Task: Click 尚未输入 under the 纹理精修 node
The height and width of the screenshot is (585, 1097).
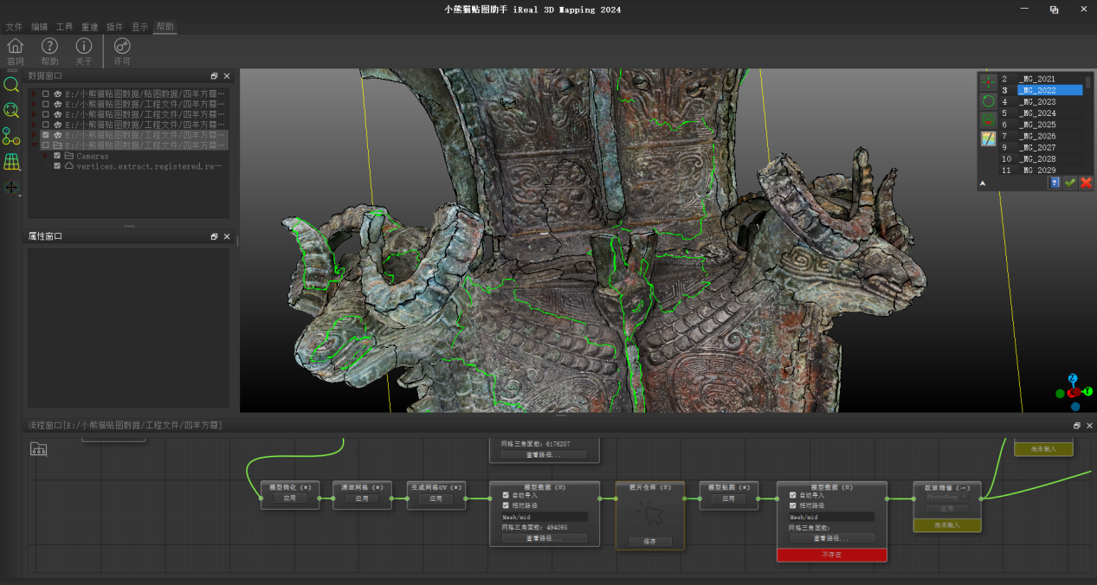Action: [947, 525]
